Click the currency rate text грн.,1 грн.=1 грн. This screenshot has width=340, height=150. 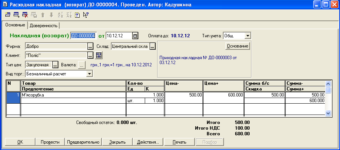click(121, 65)
